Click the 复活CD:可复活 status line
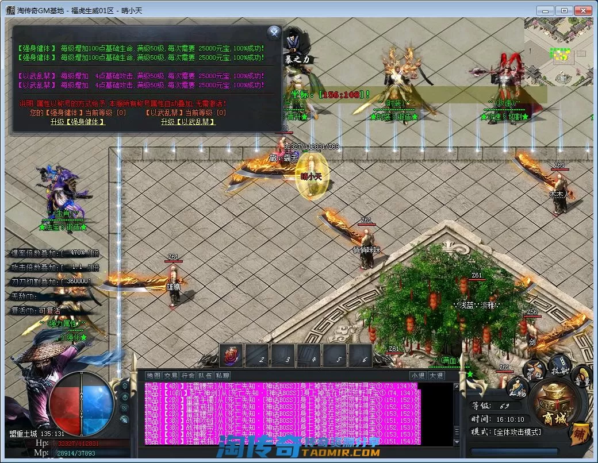This screenshot has width=598, height=463. (36, 311)
